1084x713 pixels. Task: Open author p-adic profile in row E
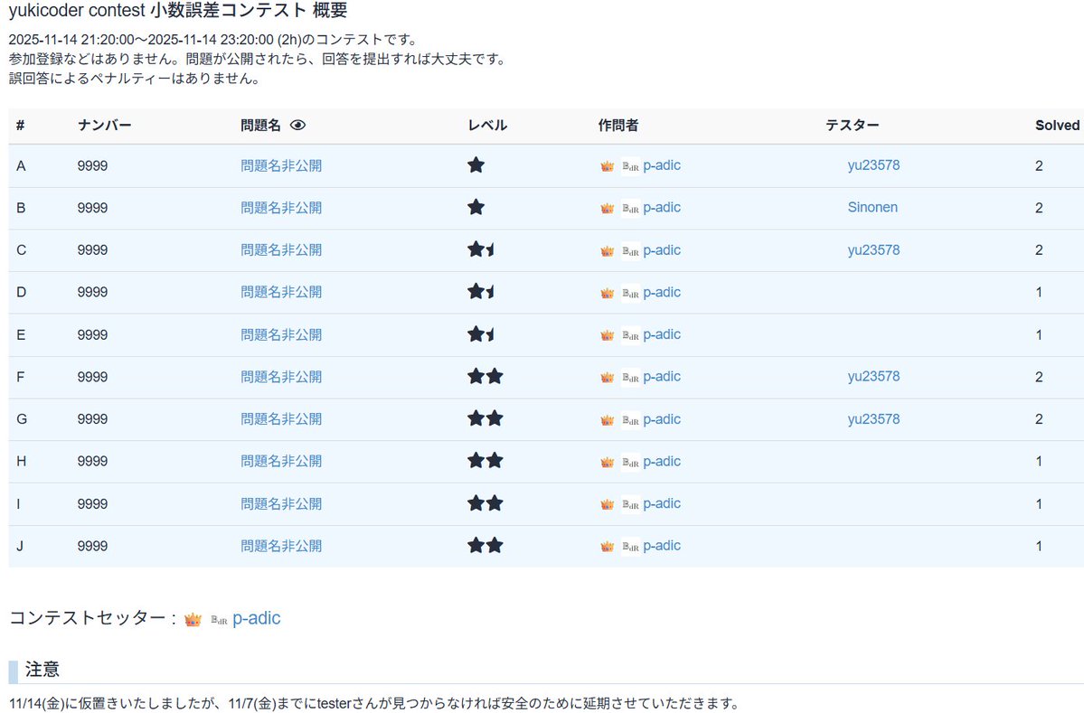pos(662,335)
